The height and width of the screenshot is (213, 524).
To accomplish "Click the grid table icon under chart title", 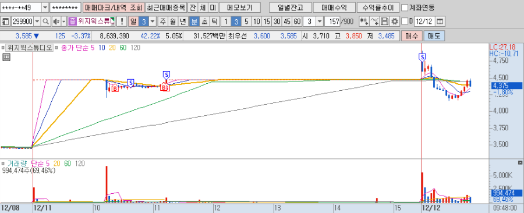I will coord(6,58).
